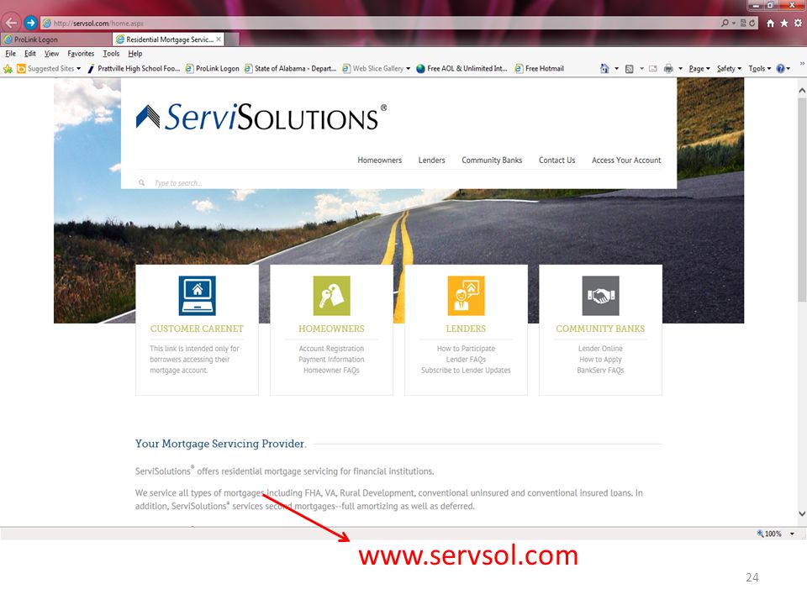807x605 pixels.
Task: Click the Homeowners keys icon
Action: [331, 296]
